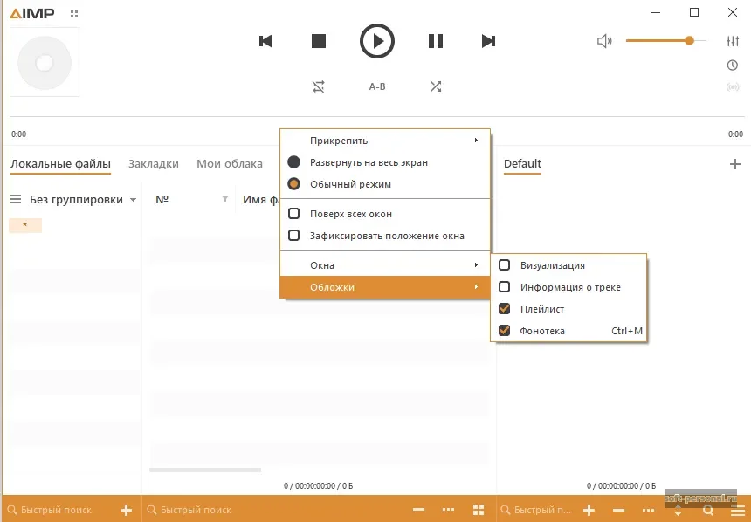The image size is (751, 522).
Task: Expand the Прикрепить submenu
Action: (384, 141)
